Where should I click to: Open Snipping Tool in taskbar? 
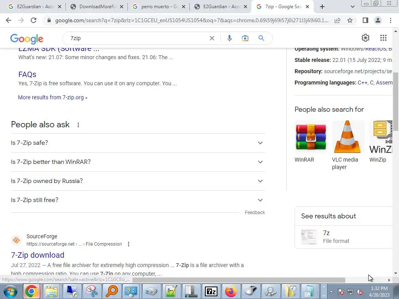click(x=92, y=291)
